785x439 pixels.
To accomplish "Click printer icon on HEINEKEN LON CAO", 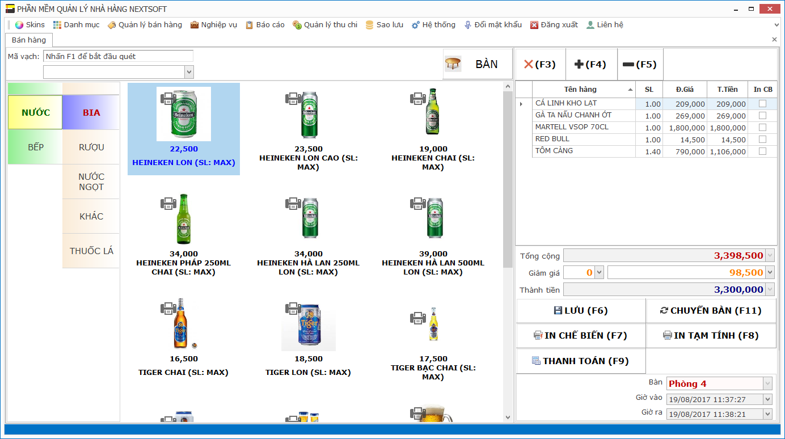I will pyautogui.click(x=293, y=99).
